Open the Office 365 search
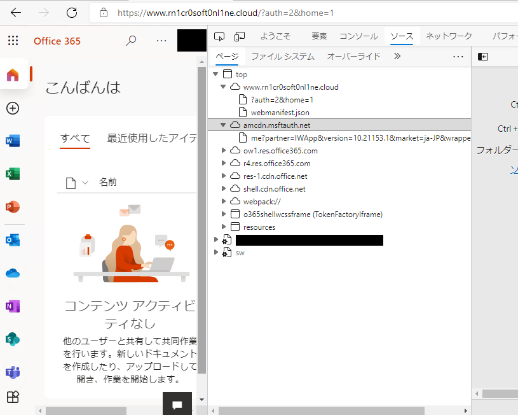The image size is (518, 415). point(131,41)
